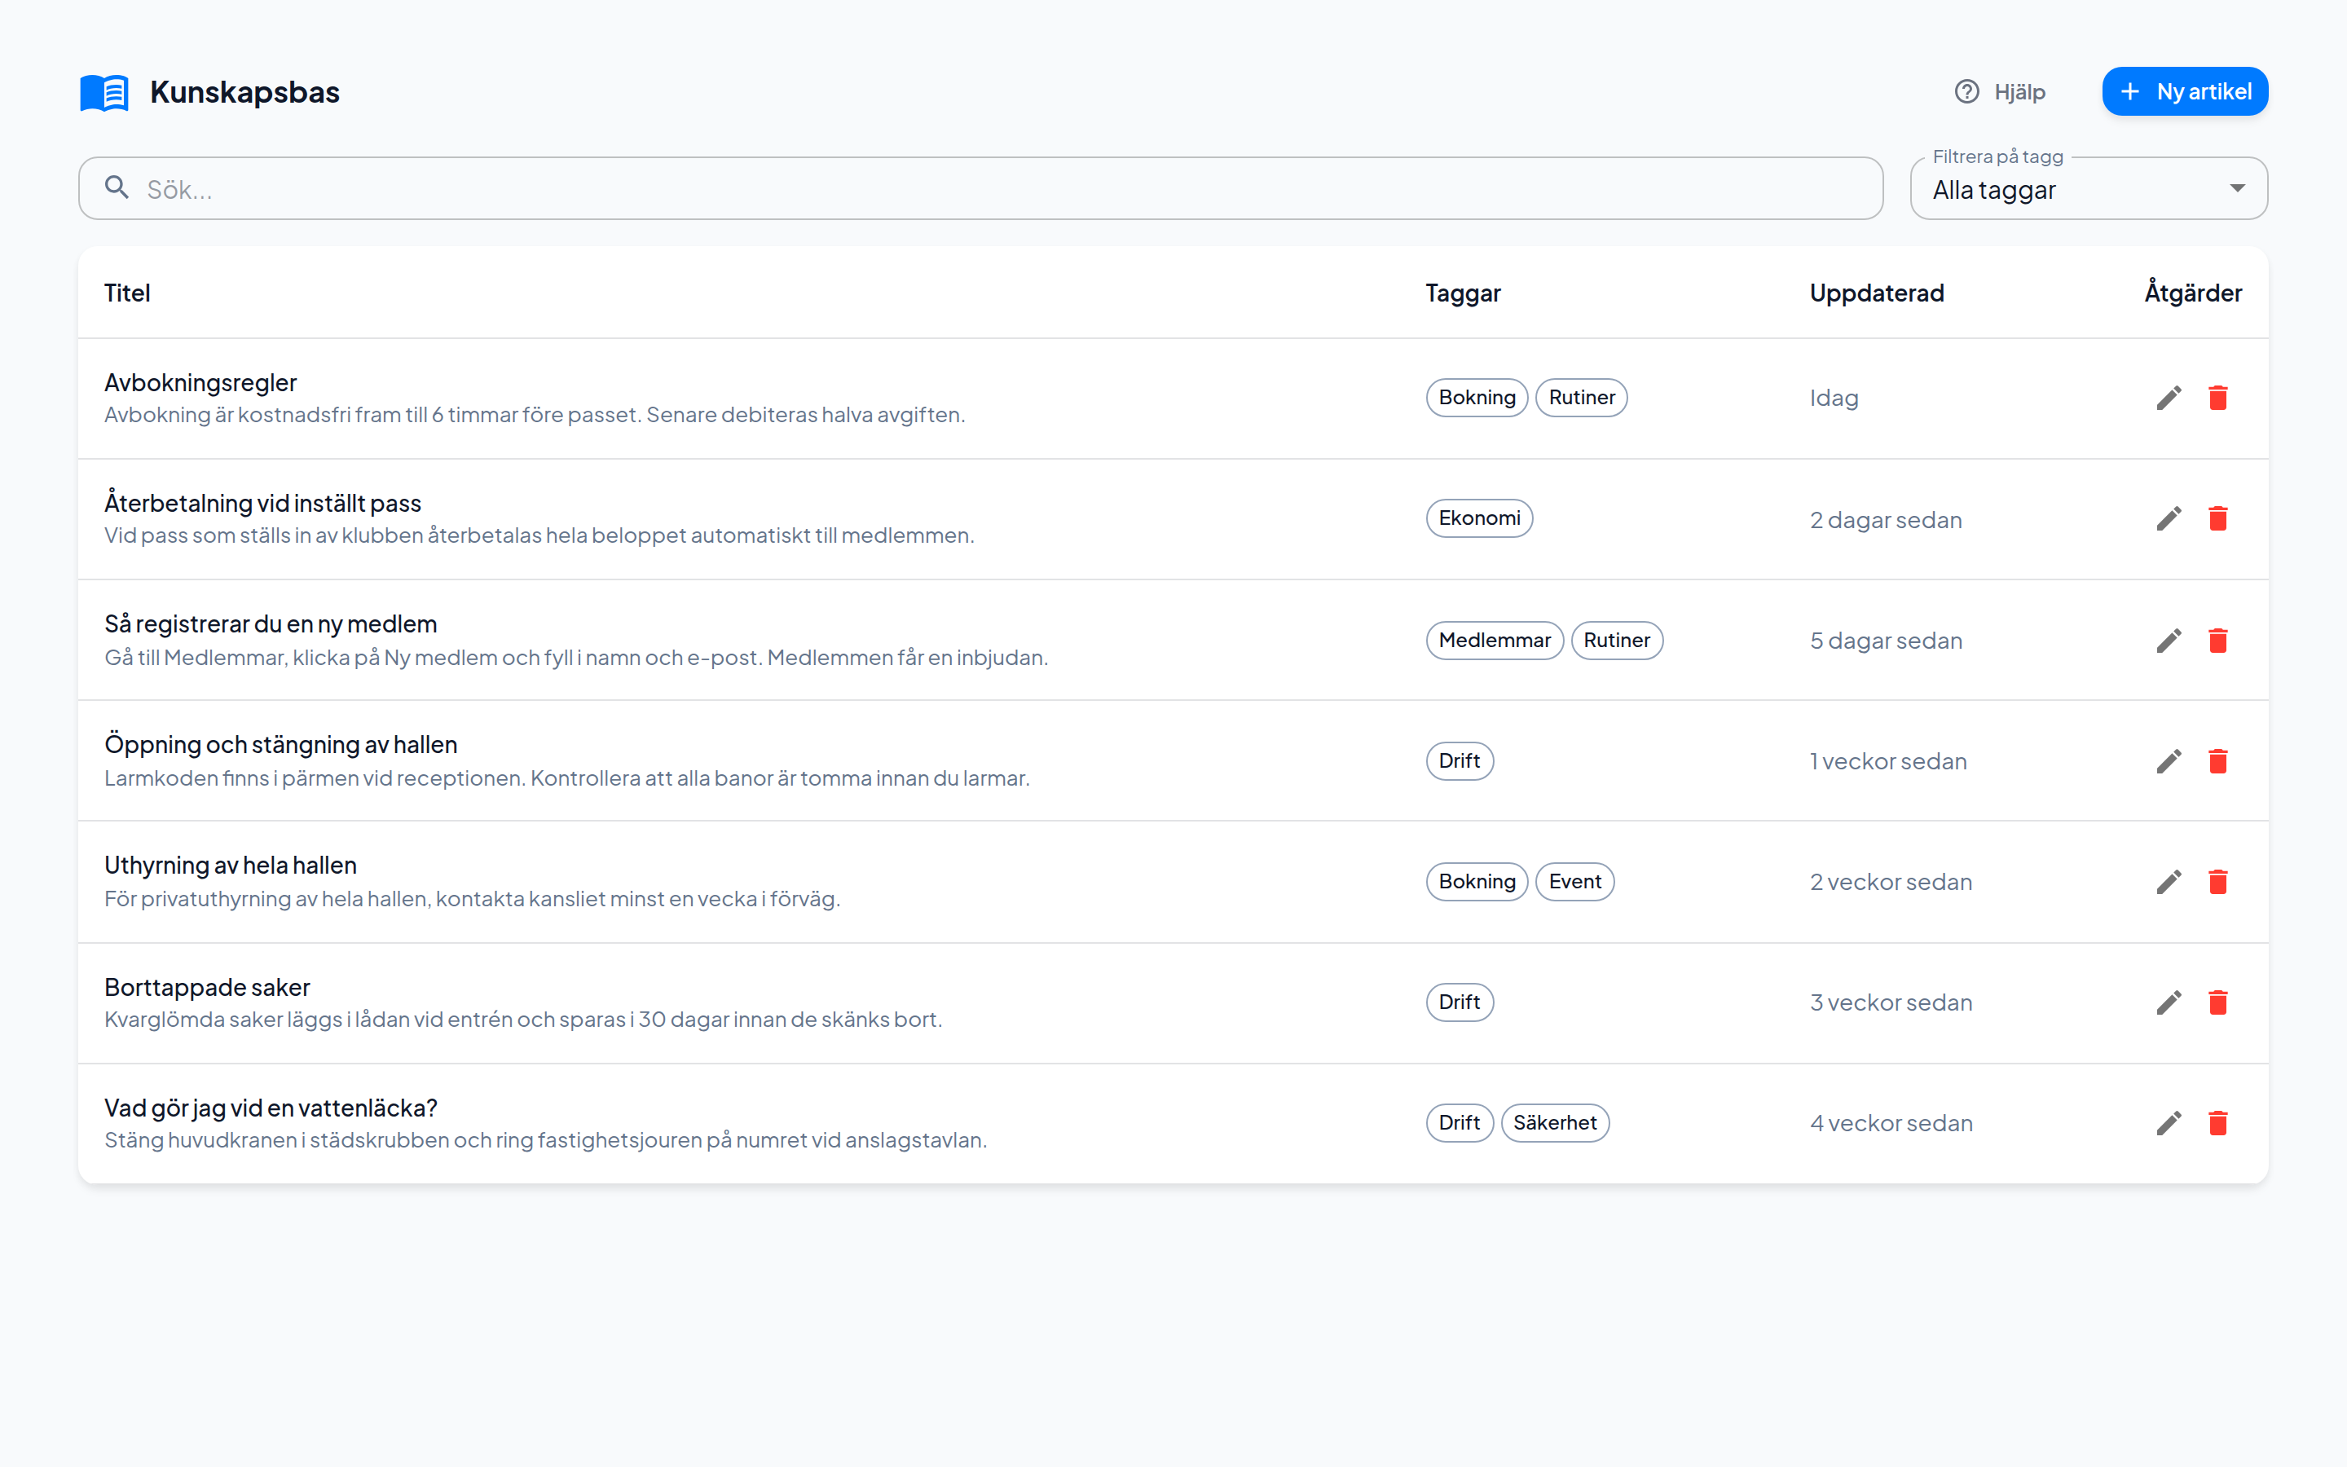Edit Återbetalning vid inställt pass article
The width and height of the screenshot is (2347, 1467).
[2169, 519]
